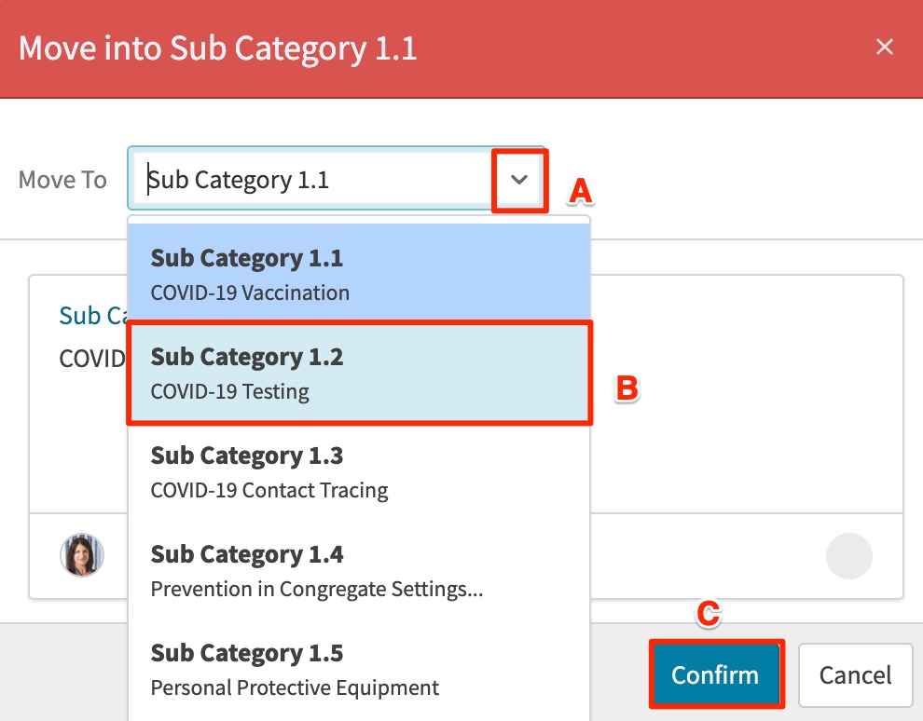Click the "Prevention in Congregate Settings..." line

tap(317, 590)
